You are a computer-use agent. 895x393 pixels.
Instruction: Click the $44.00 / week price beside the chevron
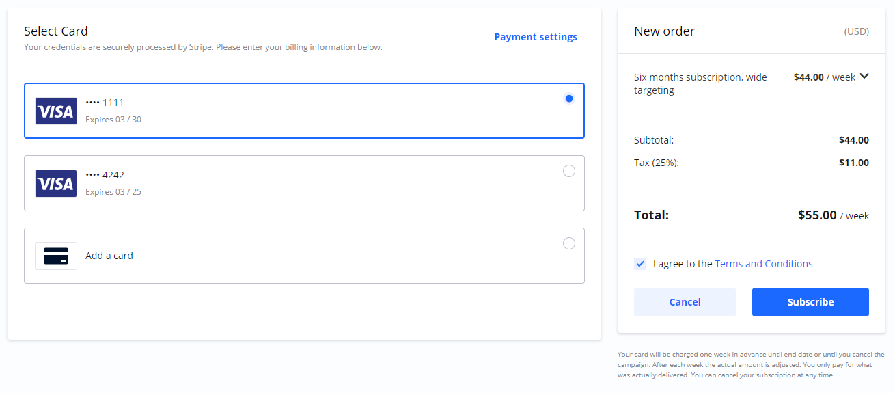tap(824, 77)
